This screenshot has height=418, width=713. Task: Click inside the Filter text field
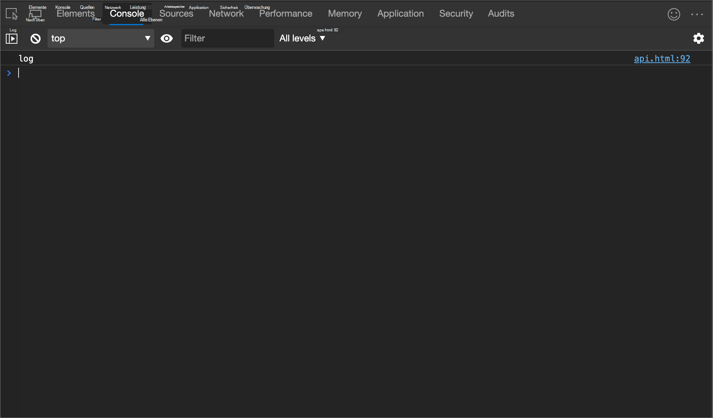pos(227,38)
